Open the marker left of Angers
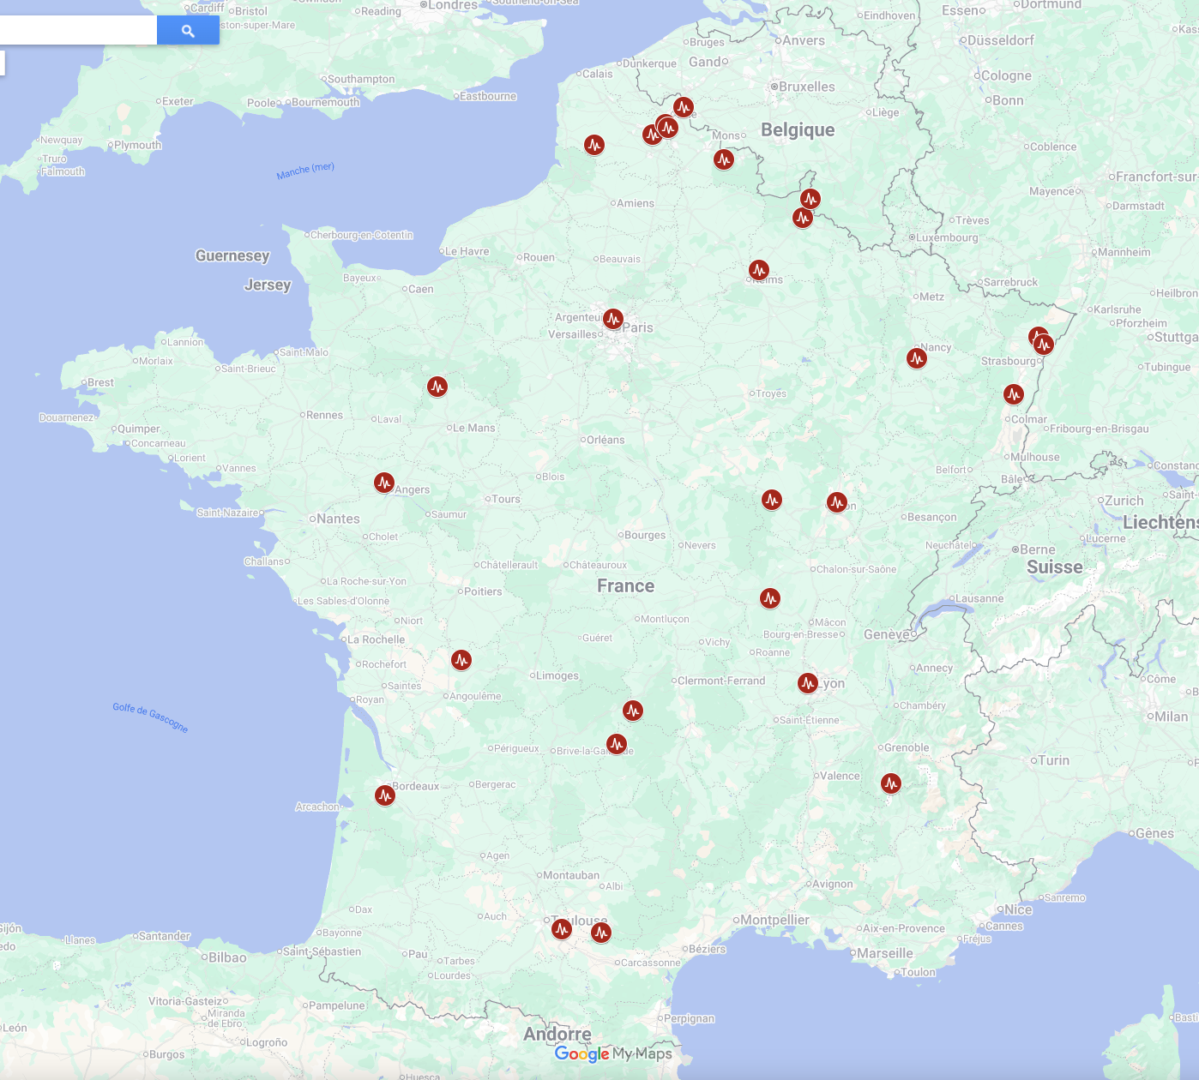The image size is (1199, 1080). pyautogui.click(x=384, y=483)
